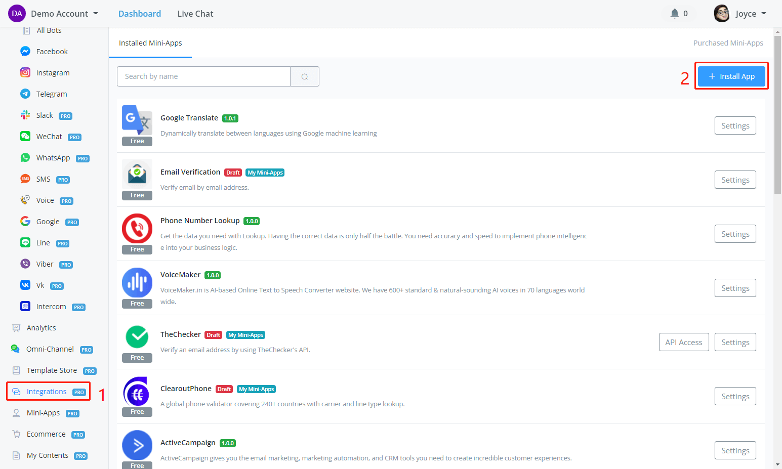782x469 pixels.
Task: Open Settings for Email Verification
Action: 735,180
